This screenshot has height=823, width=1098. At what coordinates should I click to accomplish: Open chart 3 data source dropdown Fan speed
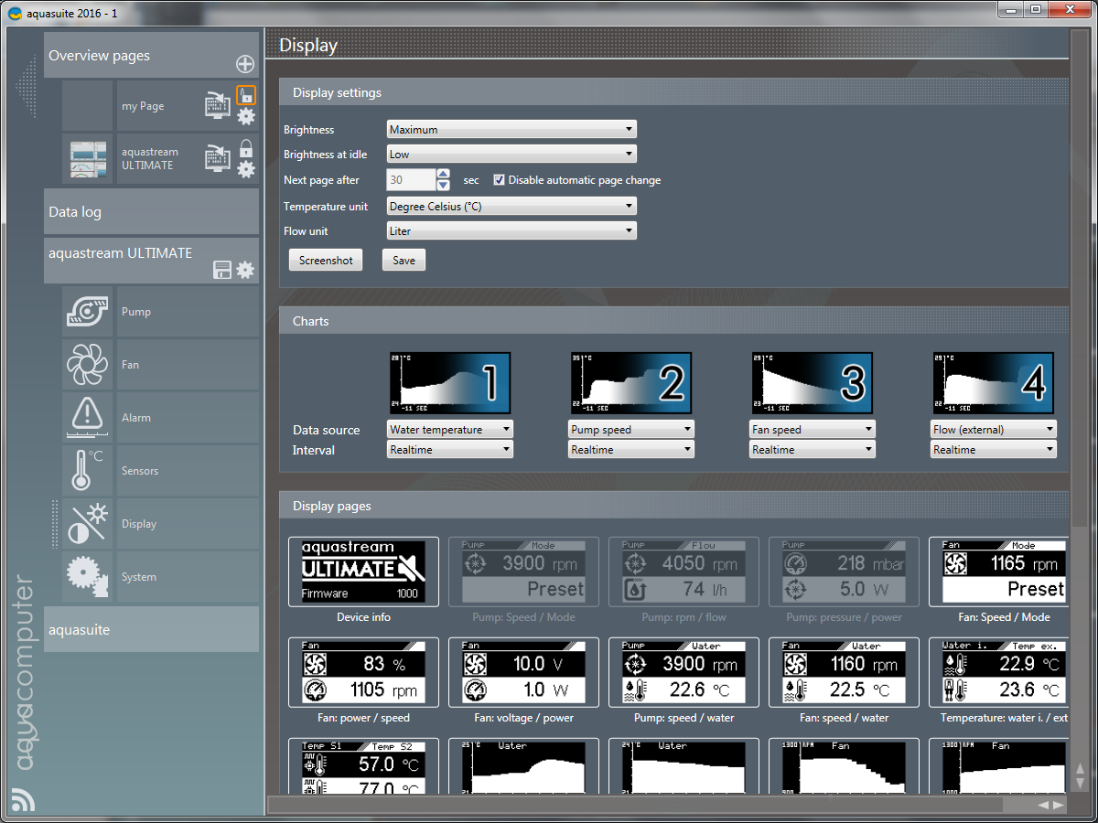tap(813, 430)
